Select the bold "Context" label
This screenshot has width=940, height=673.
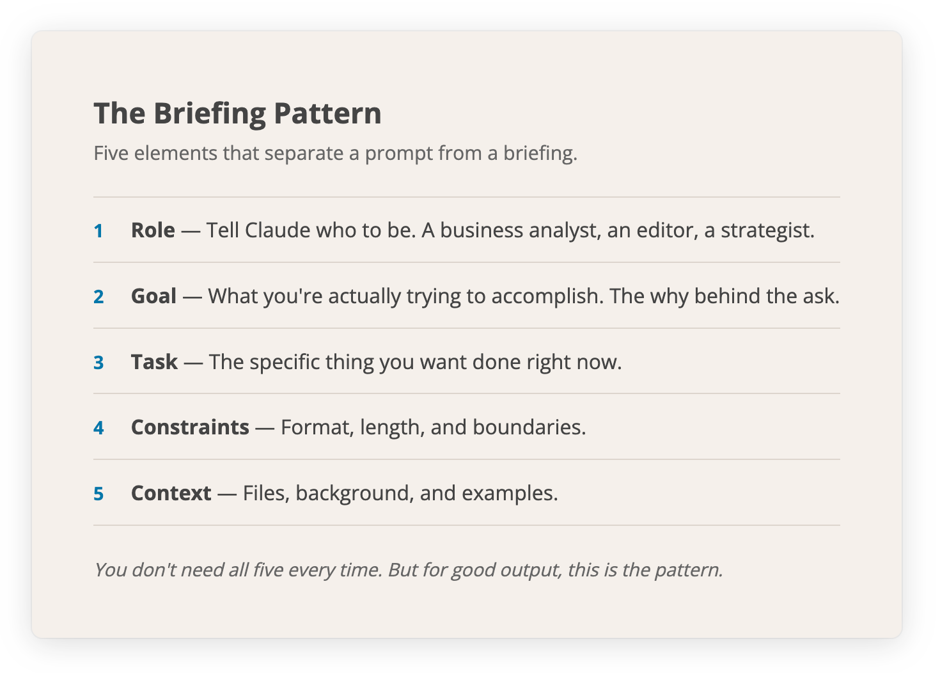click(x=171, y=493)
